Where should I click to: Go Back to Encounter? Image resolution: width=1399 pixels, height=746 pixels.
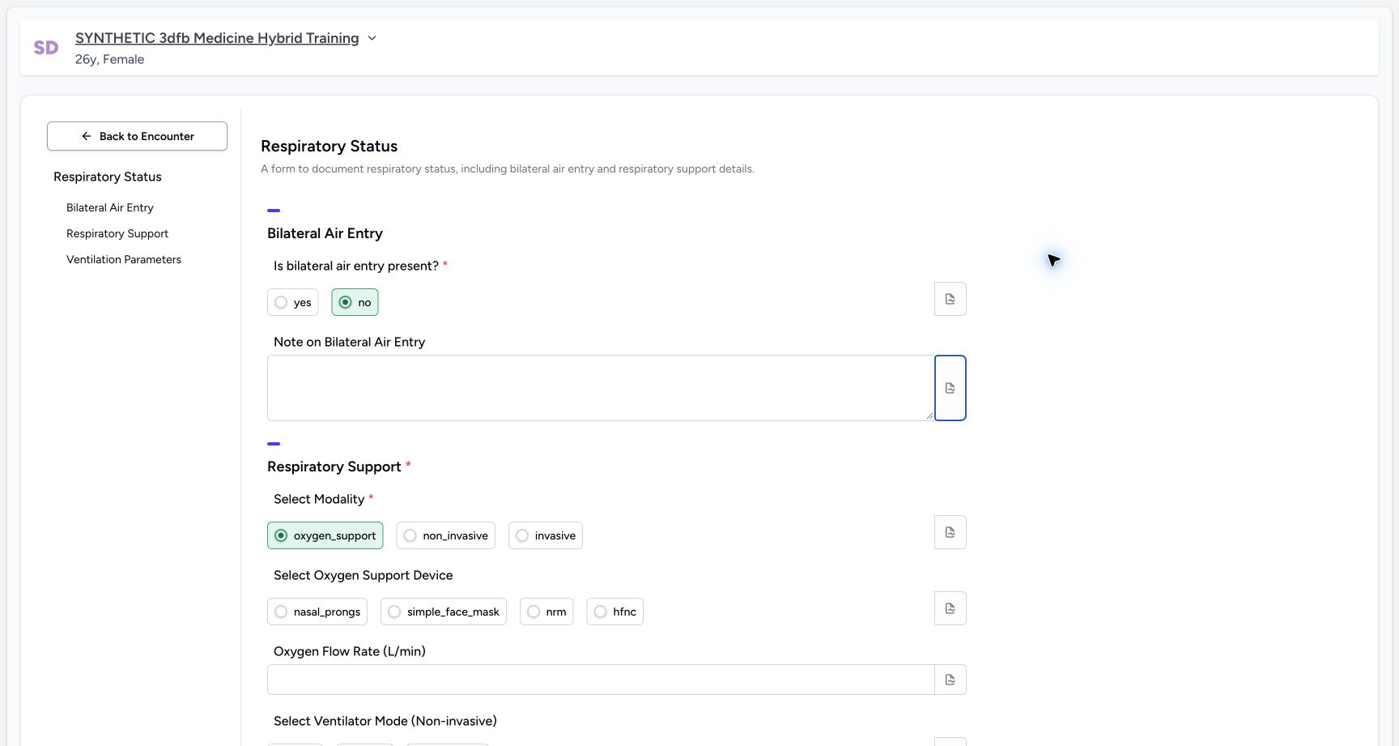coord(137,136)
